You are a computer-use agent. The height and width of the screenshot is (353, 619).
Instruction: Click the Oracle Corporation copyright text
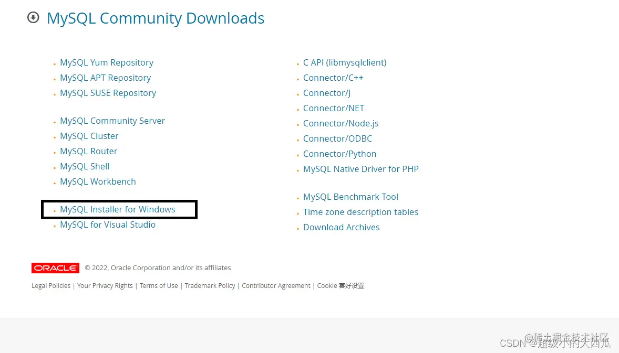(158, 268)
